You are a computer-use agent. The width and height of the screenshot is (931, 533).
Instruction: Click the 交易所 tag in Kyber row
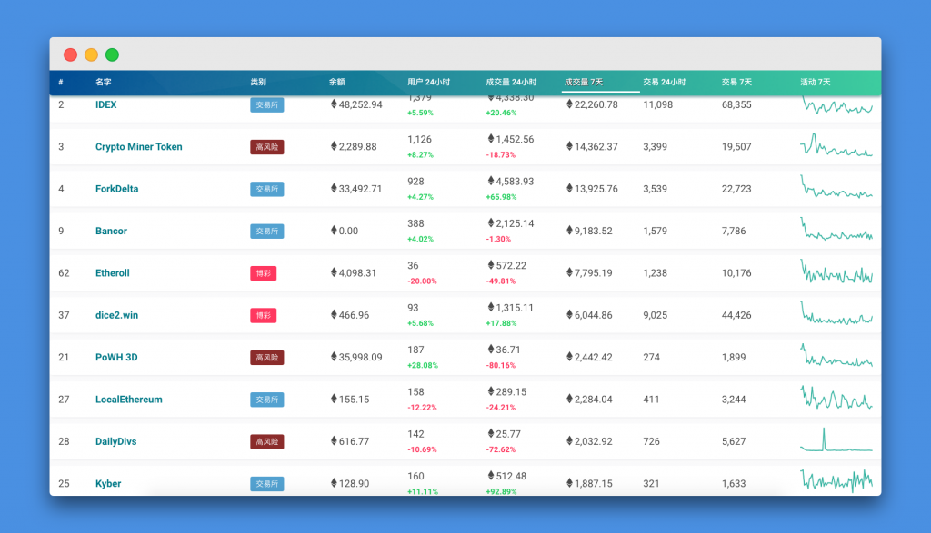(266, 484)
